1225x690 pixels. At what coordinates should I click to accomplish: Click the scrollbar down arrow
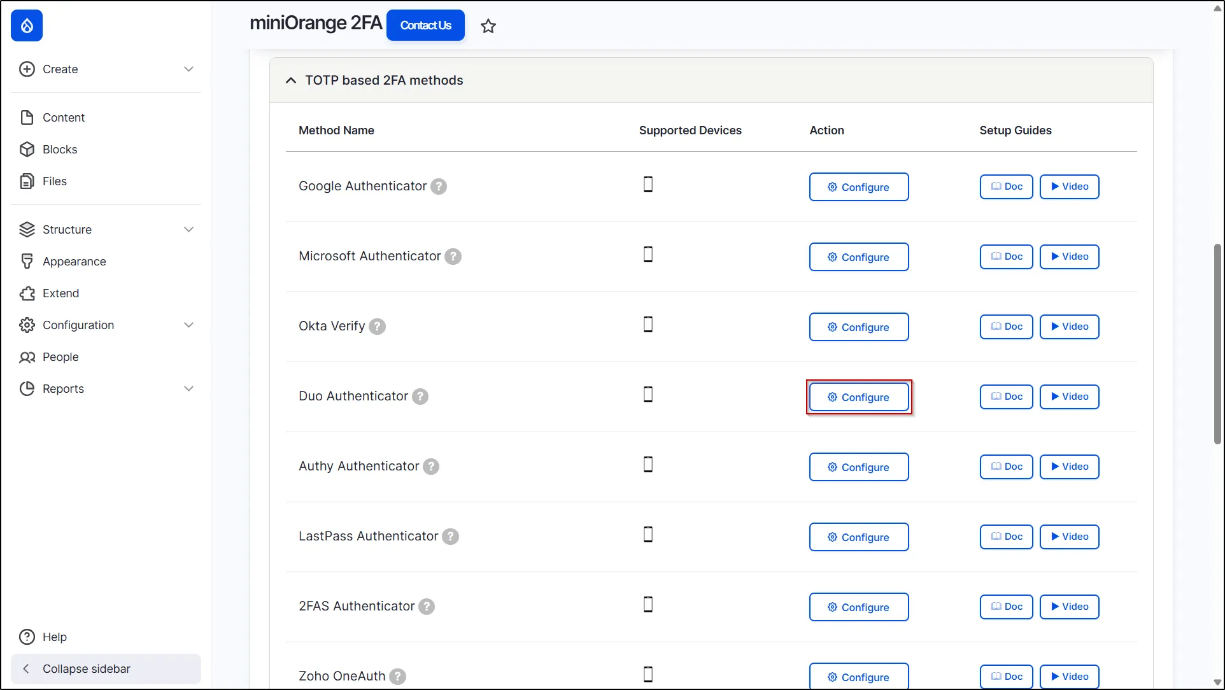pyautogui.click(x=1217, y=682)
